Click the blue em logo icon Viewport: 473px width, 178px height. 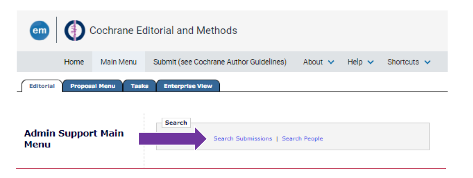(x=39, y=31)
